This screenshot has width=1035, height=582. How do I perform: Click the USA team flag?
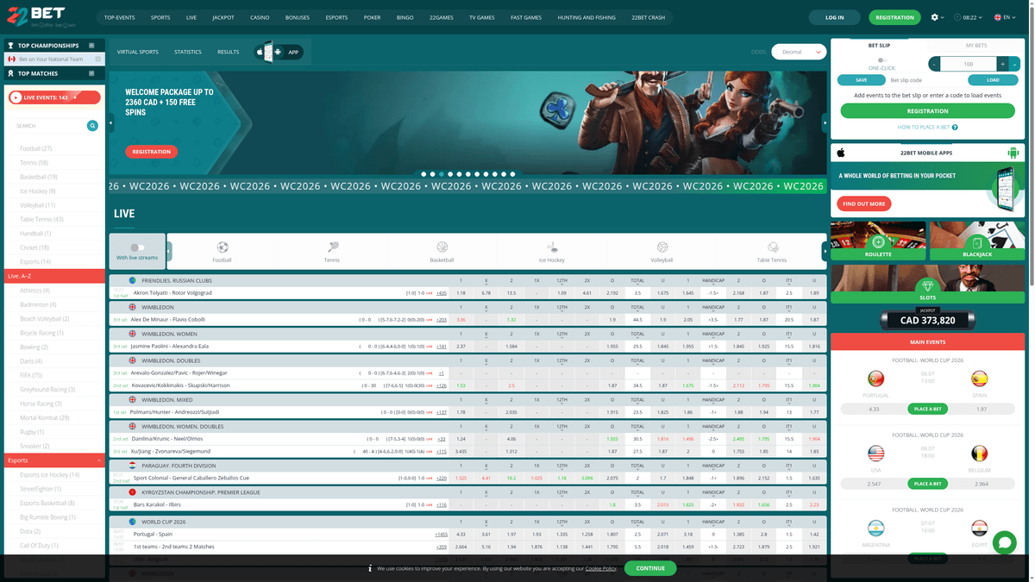coord(876,454)
